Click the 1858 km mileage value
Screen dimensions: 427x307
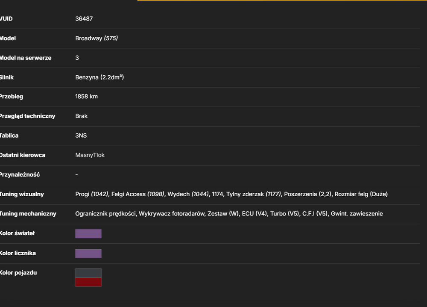tap(86, 97)
